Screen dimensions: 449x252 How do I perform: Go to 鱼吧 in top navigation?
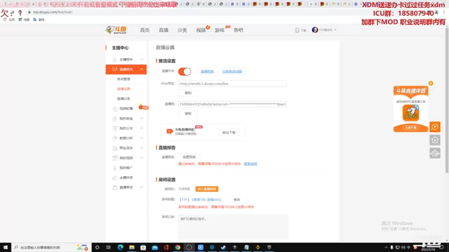(238, 30)
